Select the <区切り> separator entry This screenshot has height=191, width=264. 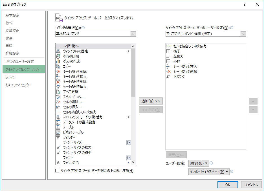(x=93, y=46)
